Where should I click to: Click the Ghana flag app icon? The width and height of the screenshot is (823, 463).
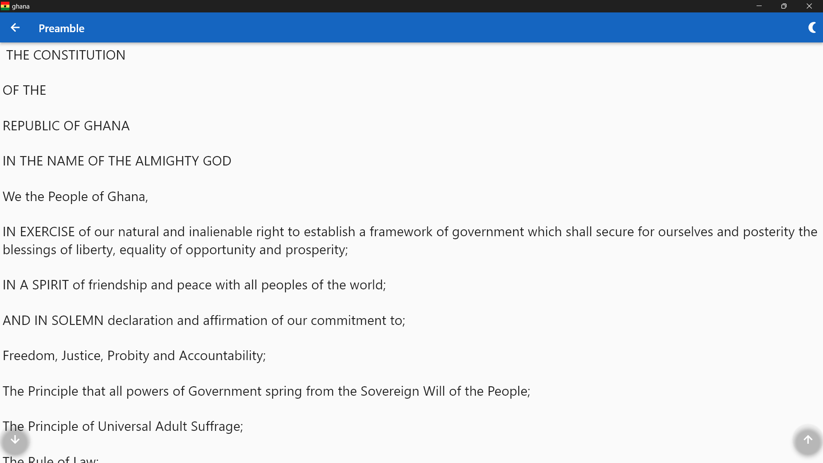pos(5,6)
